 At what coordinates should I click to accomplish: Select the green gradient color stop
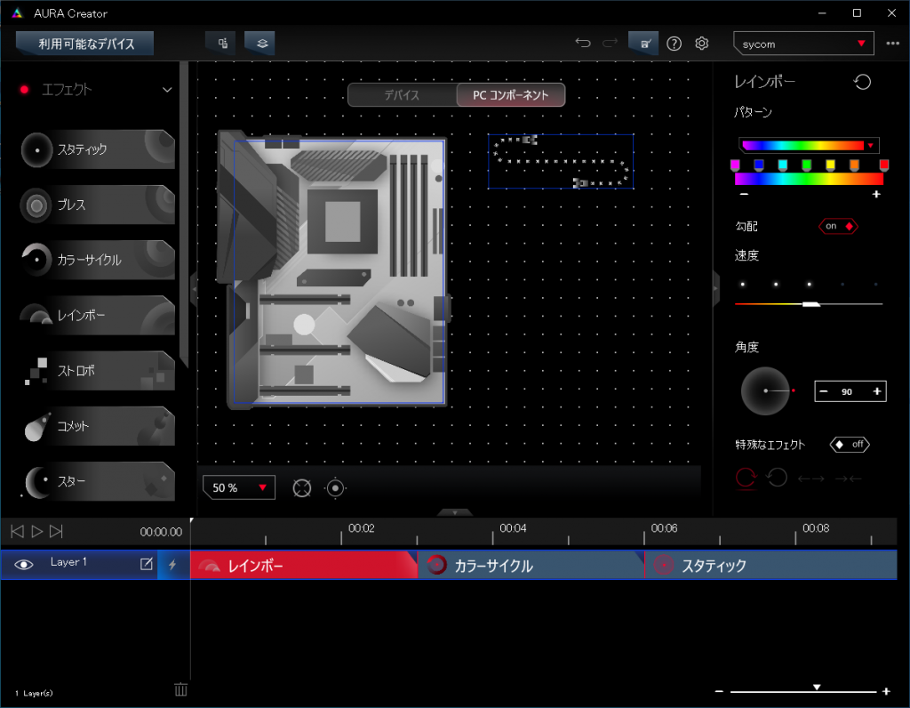(x=807, y=165)
